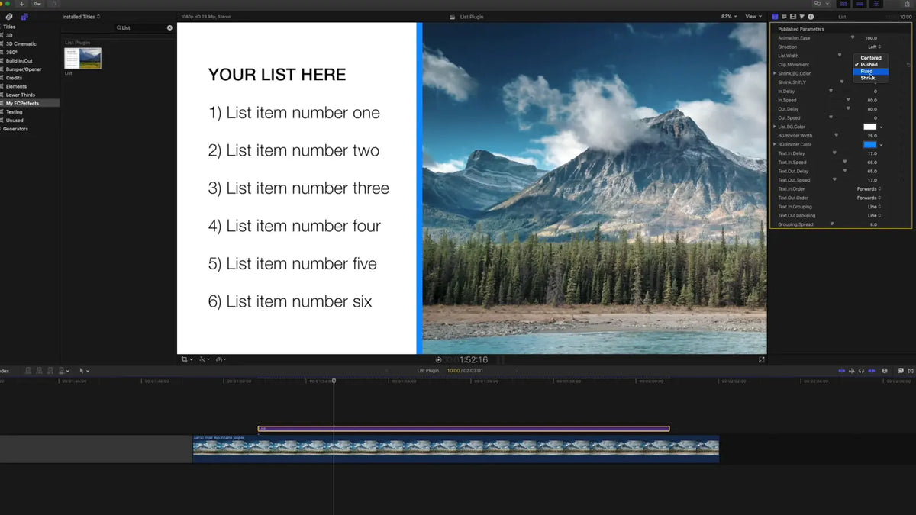The height and width of the screenshot is (515, 916).
Task: Open the Direction Left popup
Action: (x=874, y=47)
